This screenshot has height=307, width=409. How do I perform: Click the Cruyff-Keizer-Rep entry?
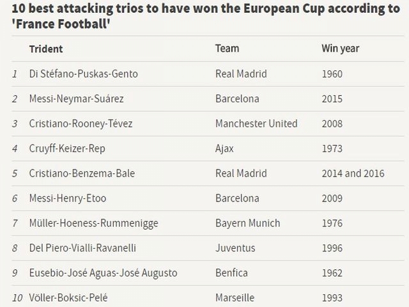pos(67,149)
